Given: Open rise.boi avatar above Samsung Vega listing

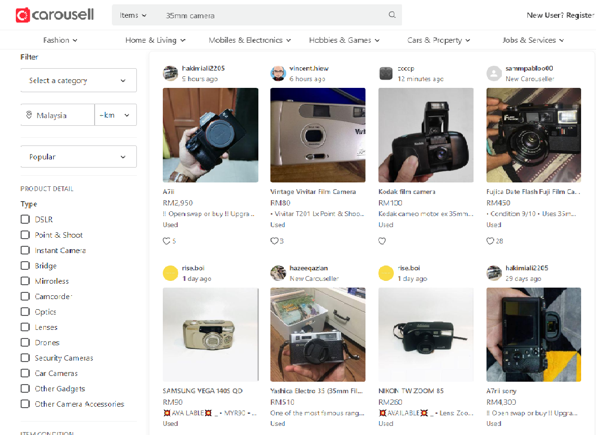Looking at the screenshot, I should (170, 273).
